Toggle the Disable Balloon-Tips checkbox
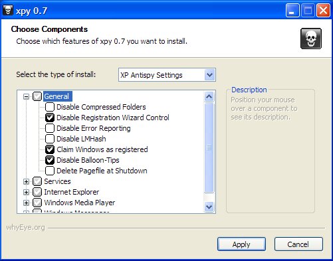333x261 pixels. [50, 160]
